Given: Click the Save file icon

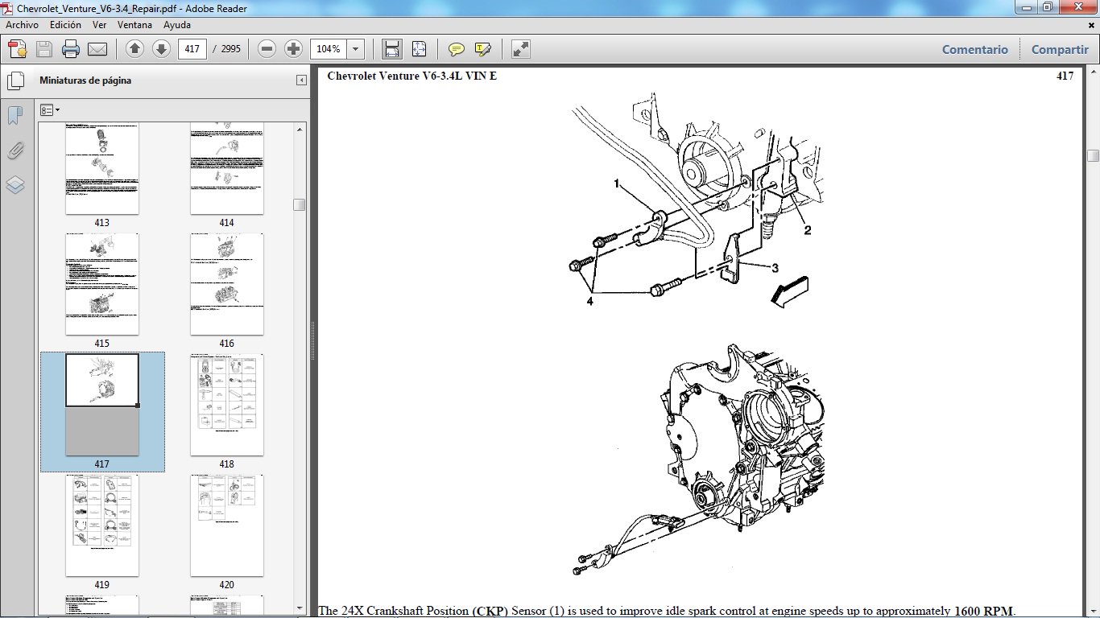Looking at the screenshot, I should (44, 49).
